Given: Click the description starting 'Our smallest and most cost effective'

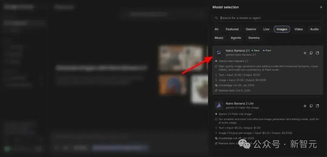Looking at the screenshot, I should (x=269, y=121).
